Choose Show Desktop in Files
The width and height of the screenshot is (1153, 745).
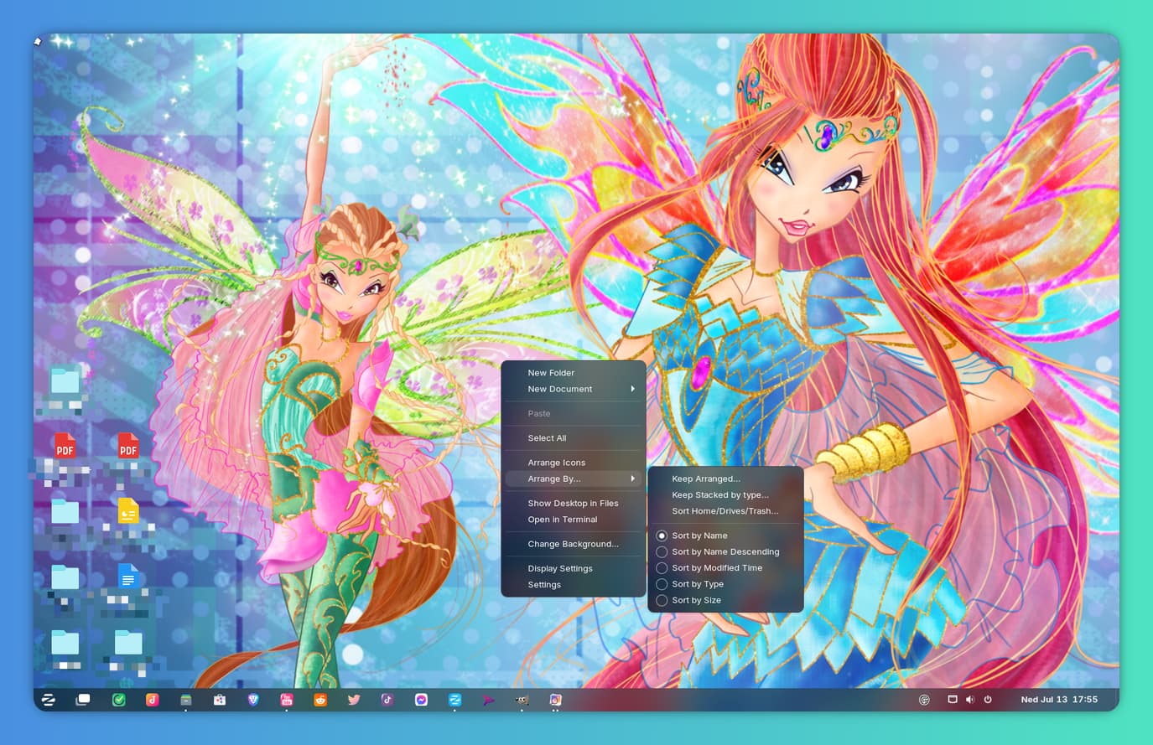(574, 504)
